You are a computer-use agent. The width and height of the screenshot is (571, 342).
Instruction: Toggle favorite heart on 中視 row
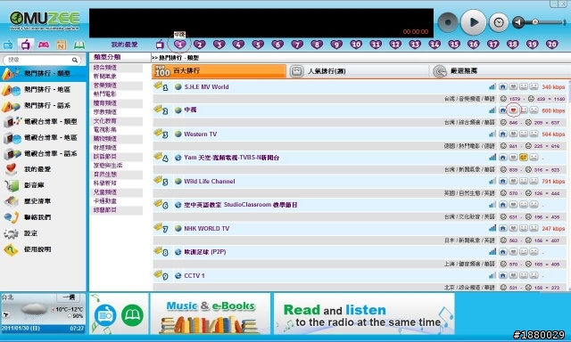(x=513, y=110)
